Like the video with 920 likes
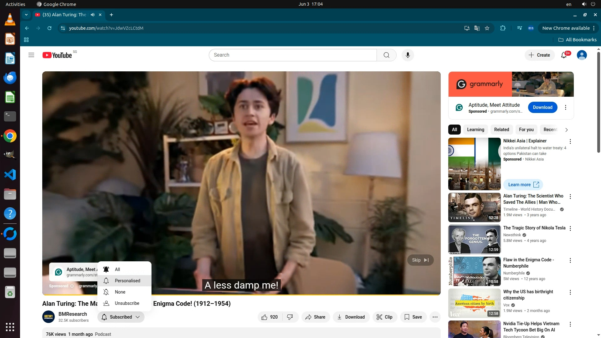Viewport: 601px width, 338px height. pos(270,317)
